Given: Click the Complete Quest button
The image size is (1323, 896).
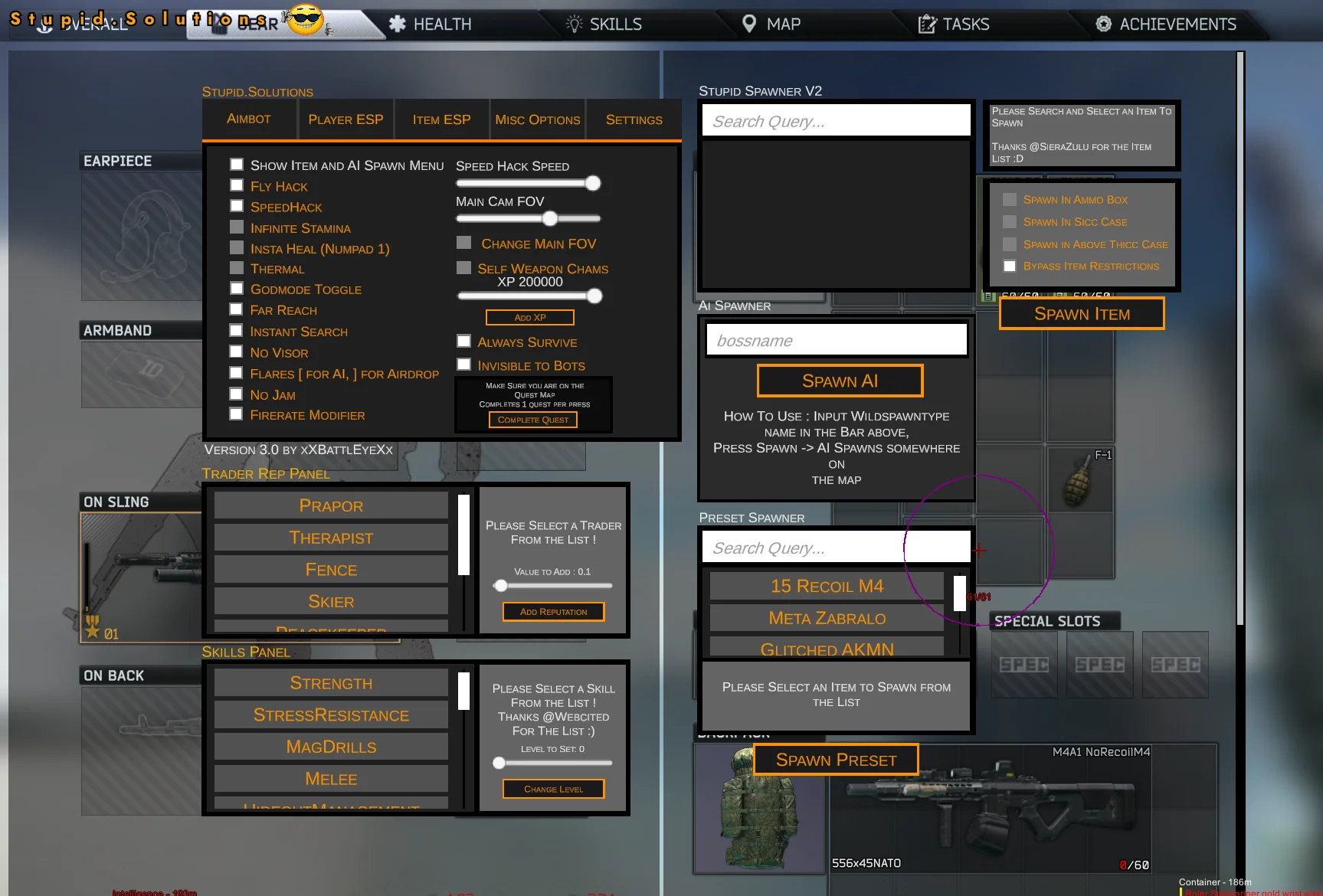Looking at the screenshot, I should [x=532, y=420].
